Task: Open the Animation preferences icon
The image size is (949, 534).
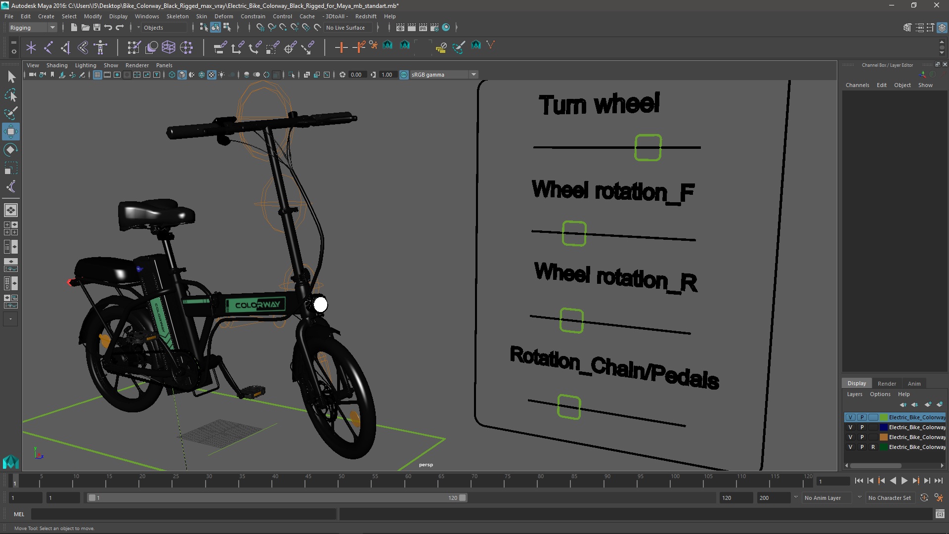Action: click(x=938, y=498)
